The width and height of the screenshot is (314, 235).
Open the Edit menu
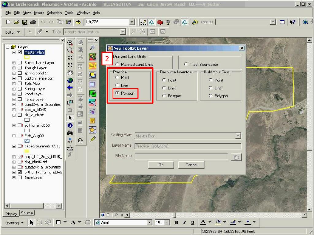tap(17, 13)
